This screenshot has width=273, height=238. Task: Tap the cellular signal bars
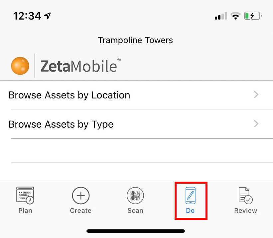coord(221,16)
